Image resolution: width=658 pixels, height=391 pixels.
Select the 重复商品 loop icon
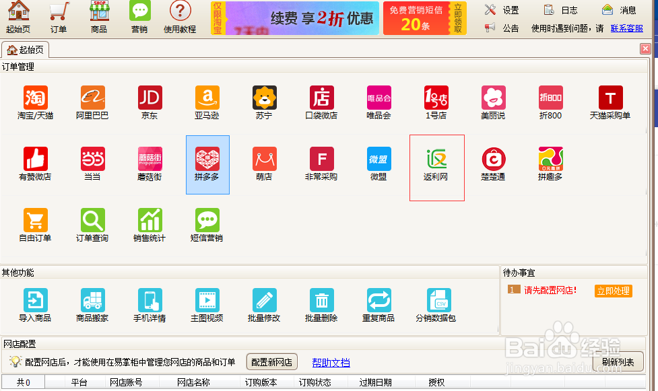click(x=379, y=306)
